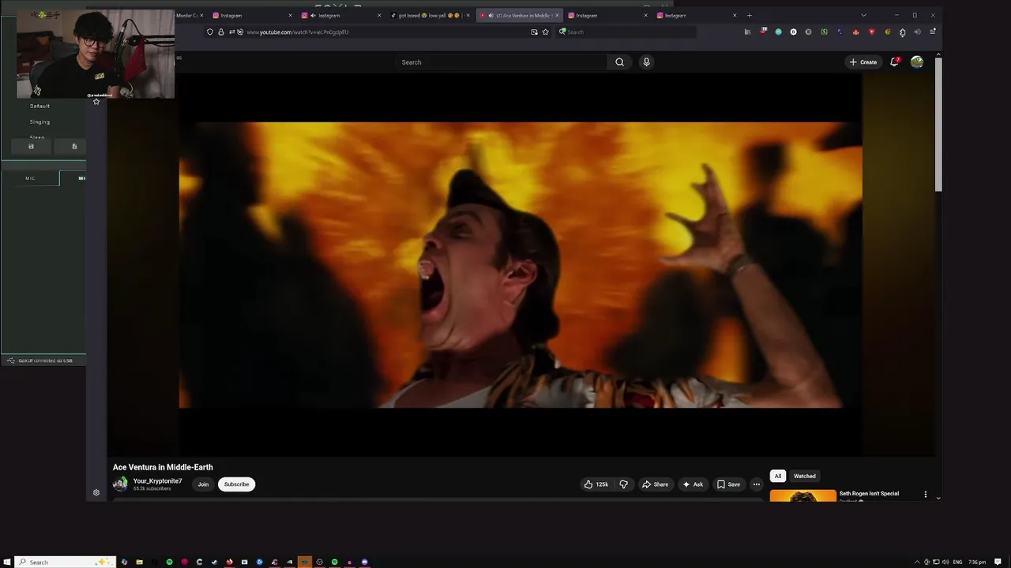
Task: Like the video with 125k likes
Action: click(596, 484)
